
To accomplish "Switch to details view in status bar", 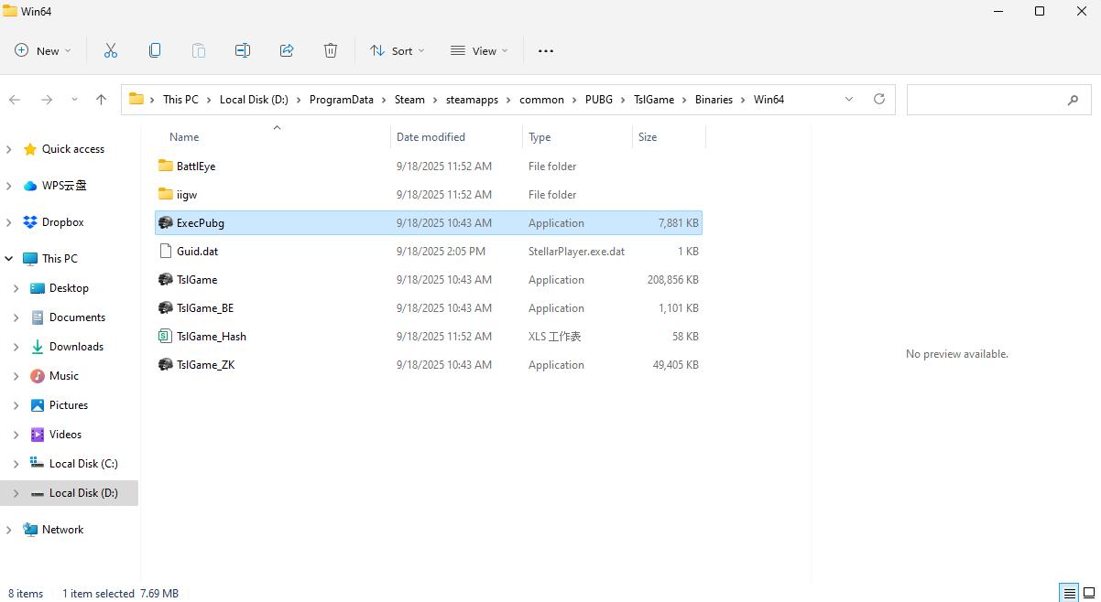I will click(x=1067, y=593).
